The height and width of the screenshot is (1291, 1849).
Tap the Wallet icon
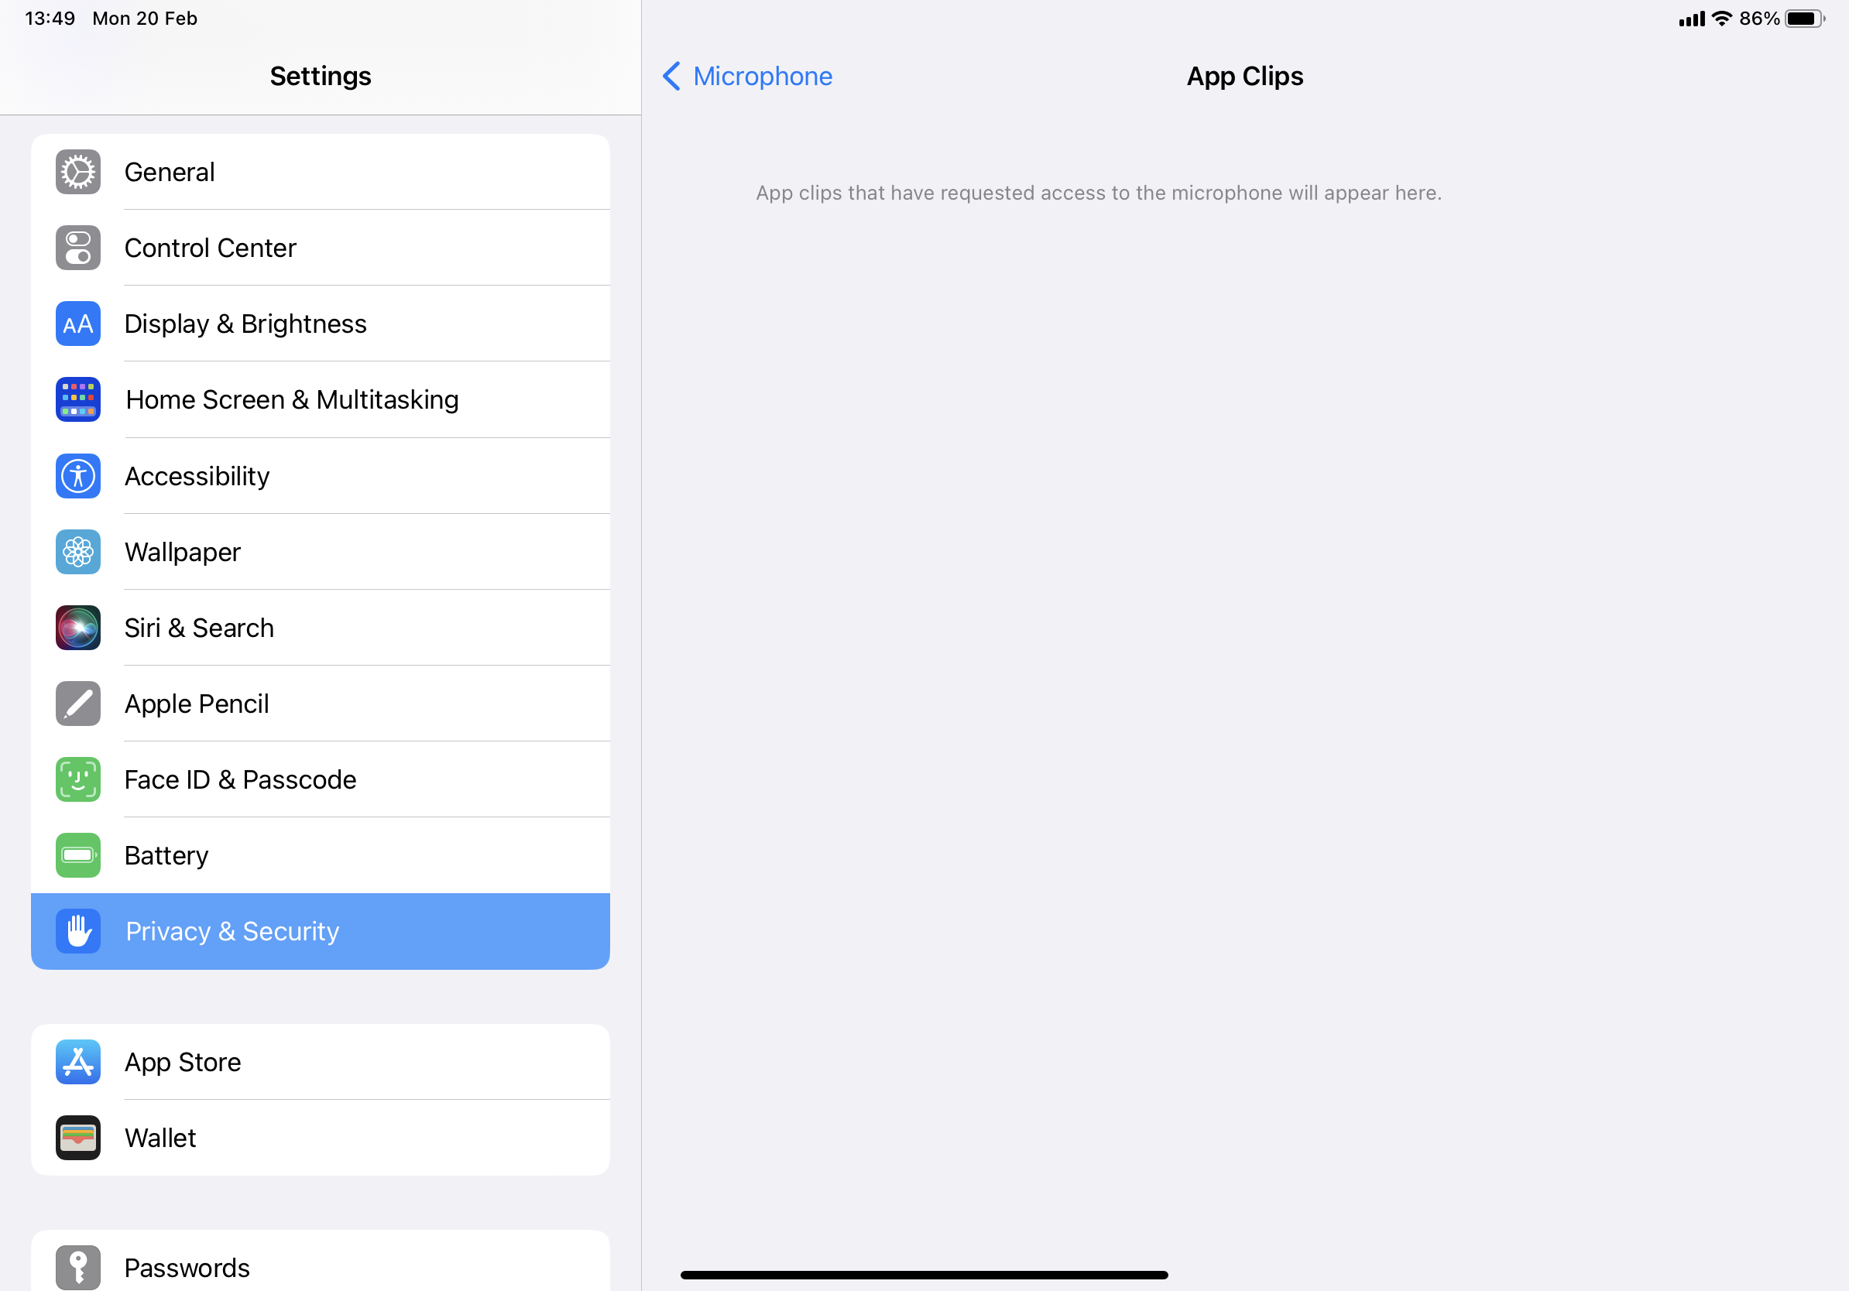pos(78,1137)
